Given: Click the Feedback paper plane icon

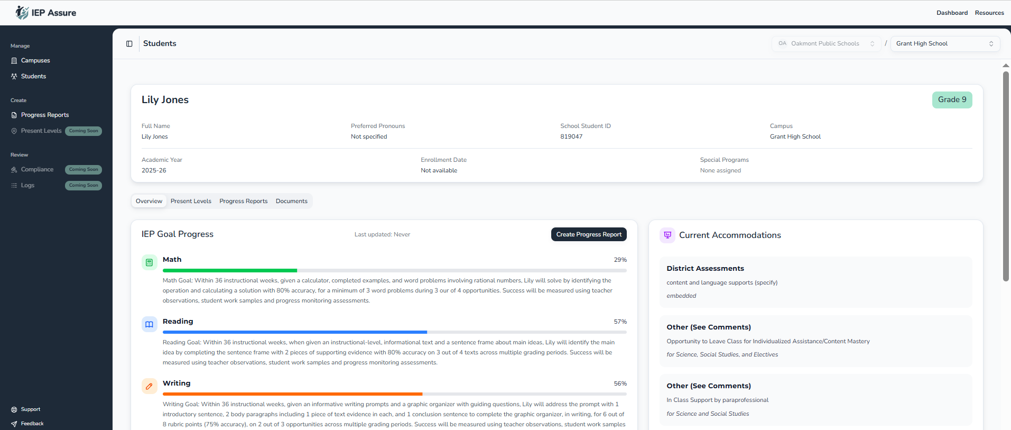Looking at the screenshot, I should coord(14,424).
